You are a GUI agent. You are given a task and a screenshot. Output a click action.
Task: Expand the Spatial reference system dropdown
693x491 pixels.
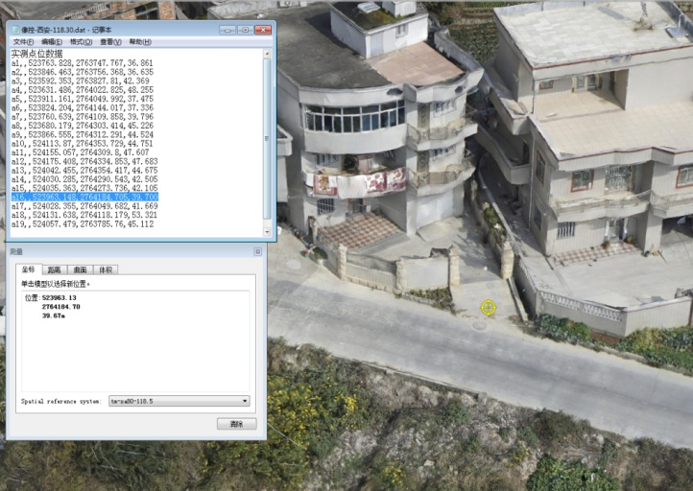(245, 401)
